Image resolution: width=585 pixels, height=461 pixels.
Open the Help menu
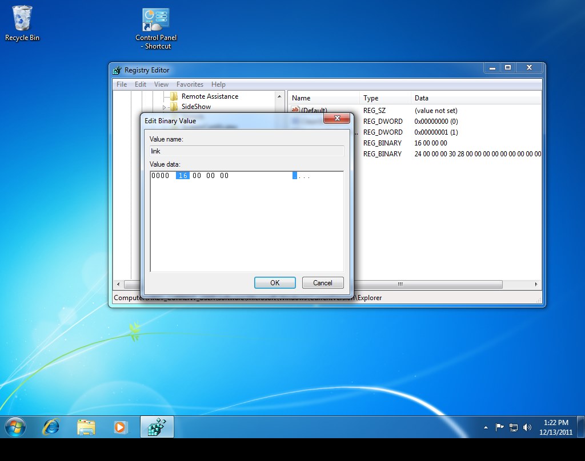(218, 84)
